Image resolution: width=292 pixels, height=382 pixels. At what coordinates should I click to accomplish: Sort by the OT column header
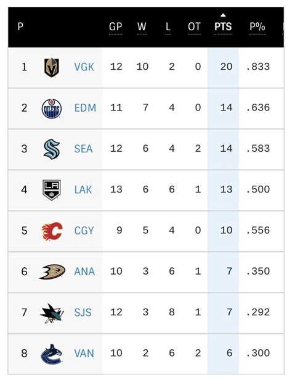pyautogui.click(x=194, y=27)
